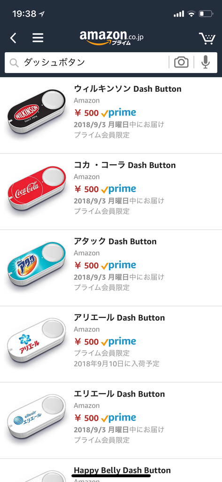Tap the アリエール Dash Button title
The height and width of the screenshot is (482, 222).
[119, 318]
